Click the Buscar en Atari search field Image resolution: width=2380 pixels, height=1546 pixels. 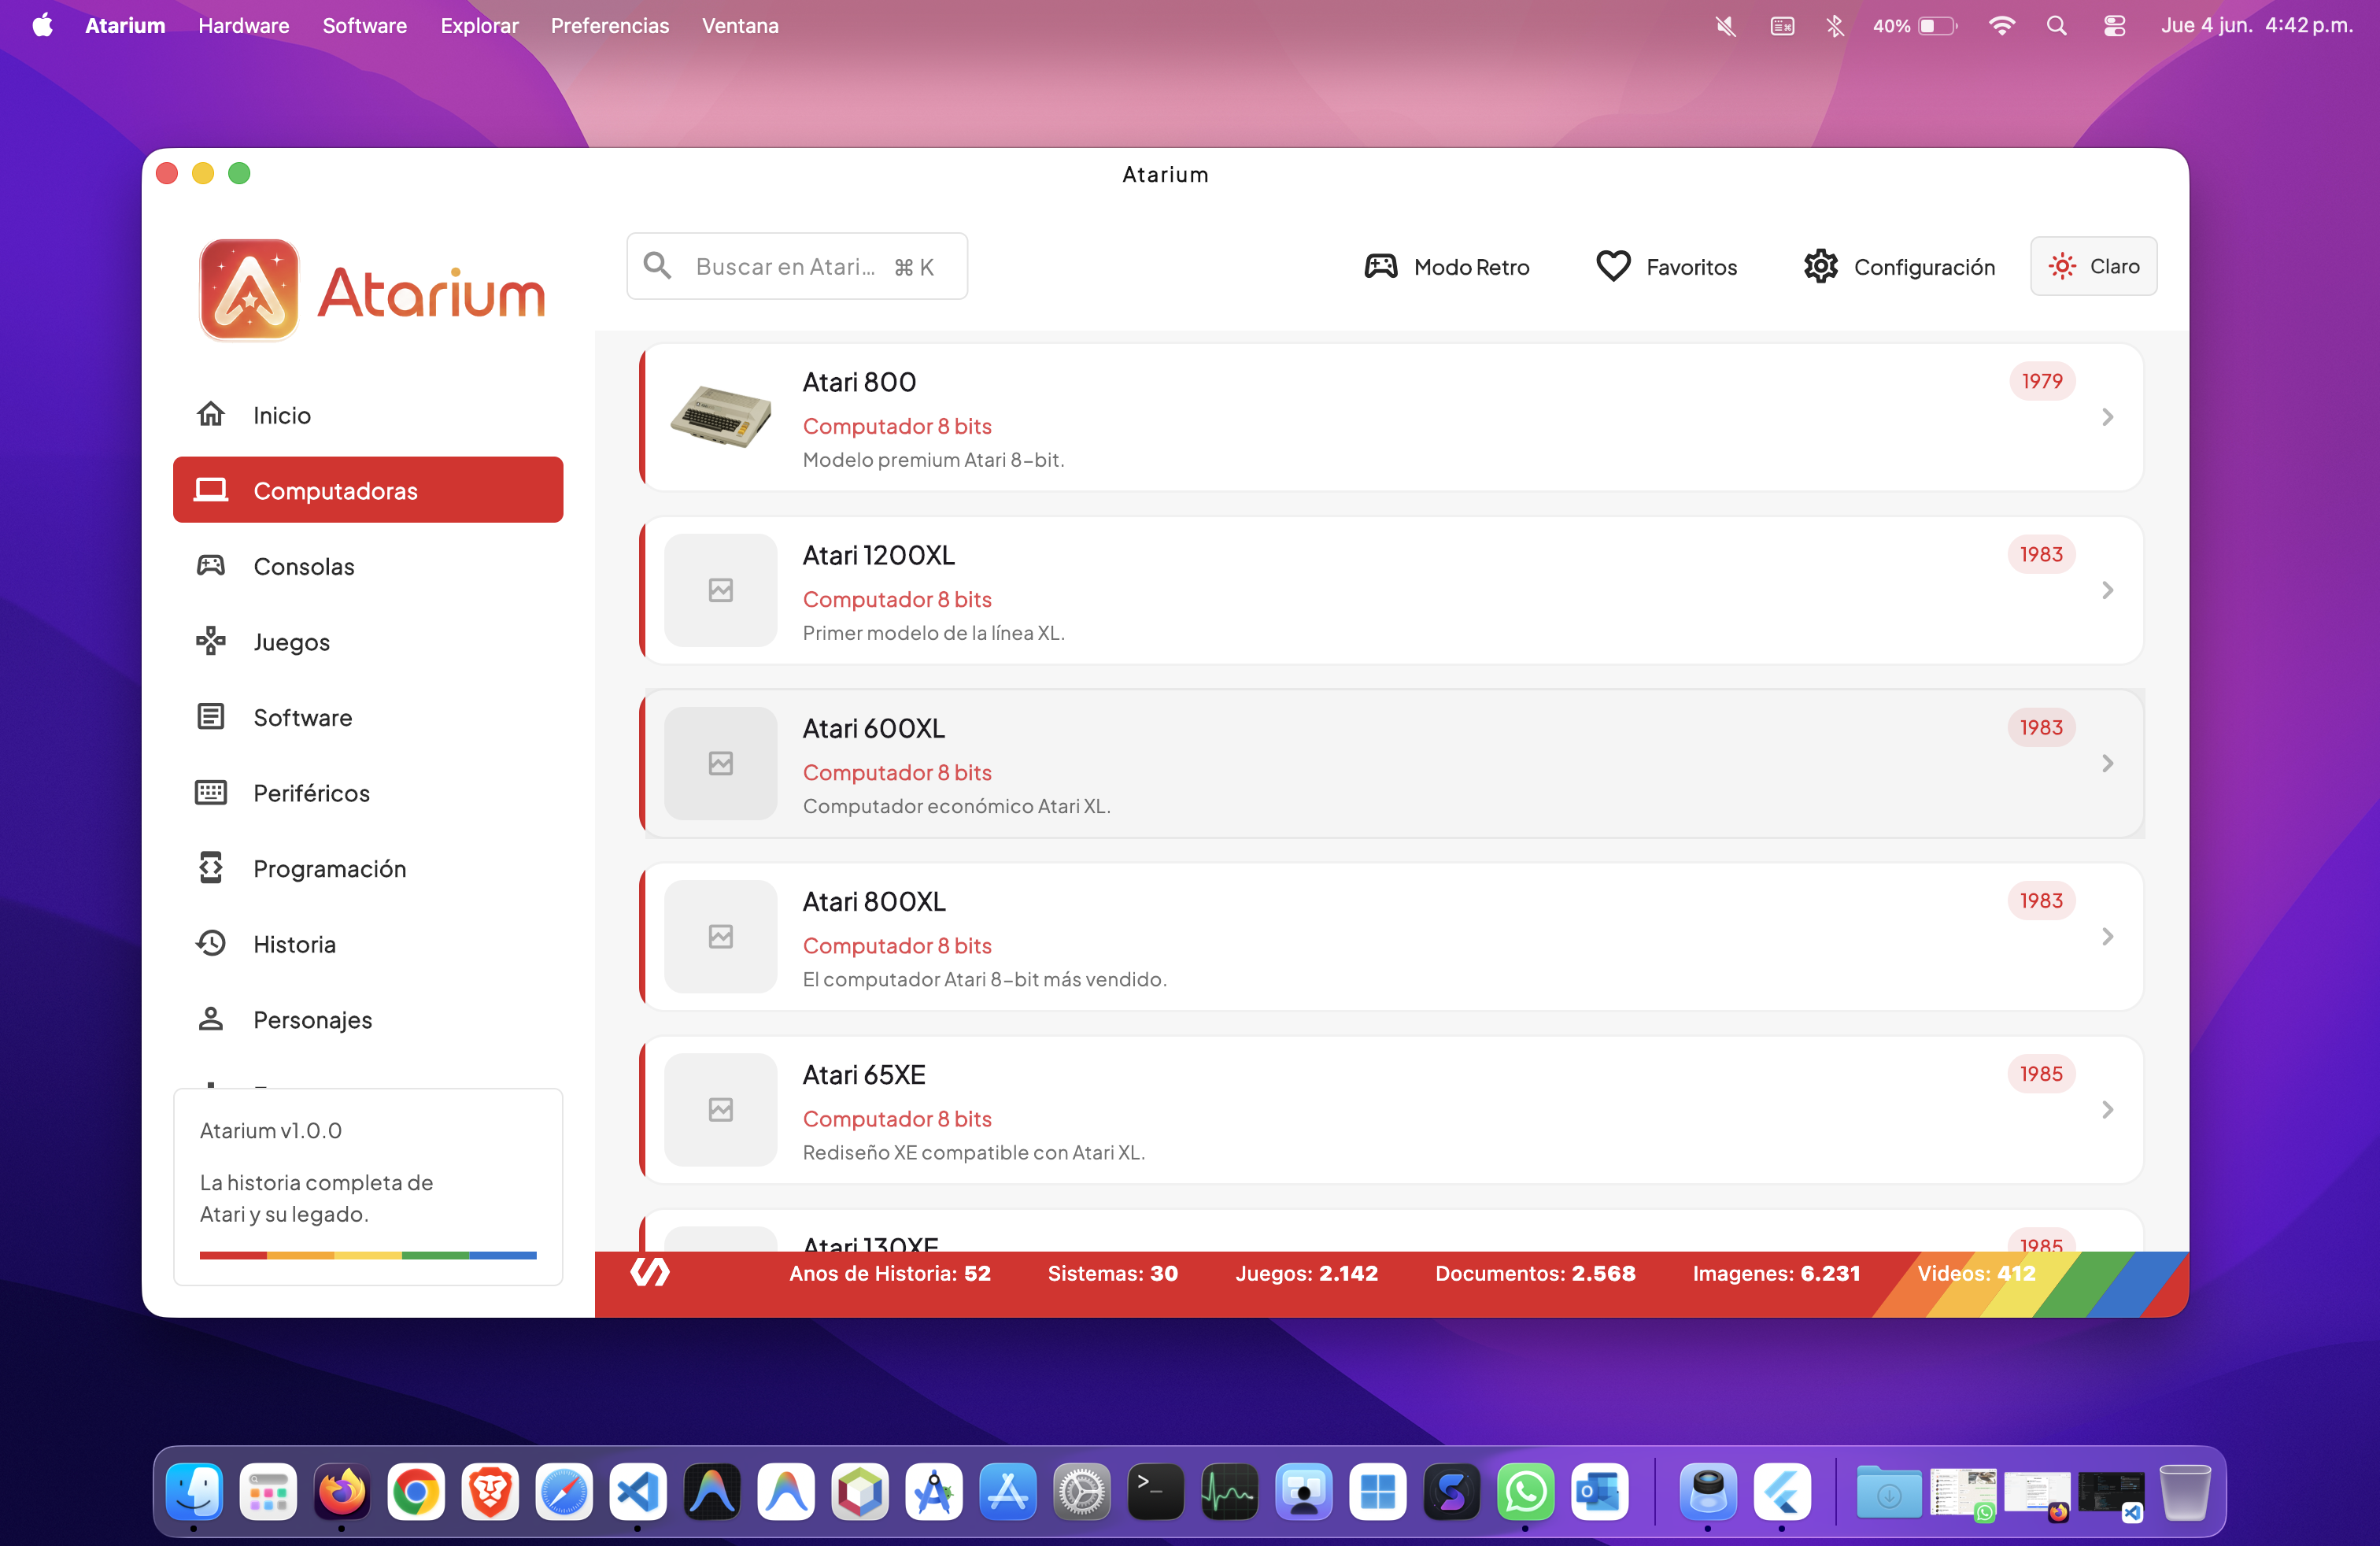point(797,266)
